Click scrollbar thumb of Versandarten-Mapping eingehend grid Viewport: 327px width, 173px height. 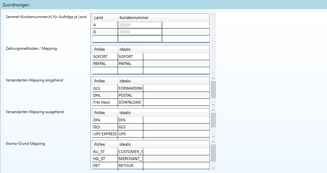click(x=213, y=89)
